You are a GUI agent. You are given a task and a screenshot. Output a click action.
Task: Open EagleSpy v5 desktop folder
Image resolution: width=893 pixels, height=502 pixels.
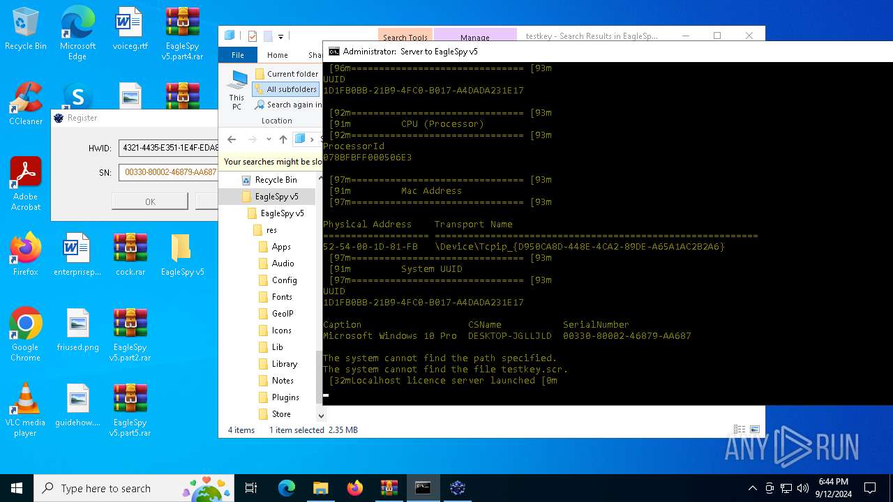[x=182, y=254]
